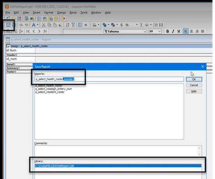Click OK in Save Report dialog
This screenshot has height=179, width=215.
point(194,79)
